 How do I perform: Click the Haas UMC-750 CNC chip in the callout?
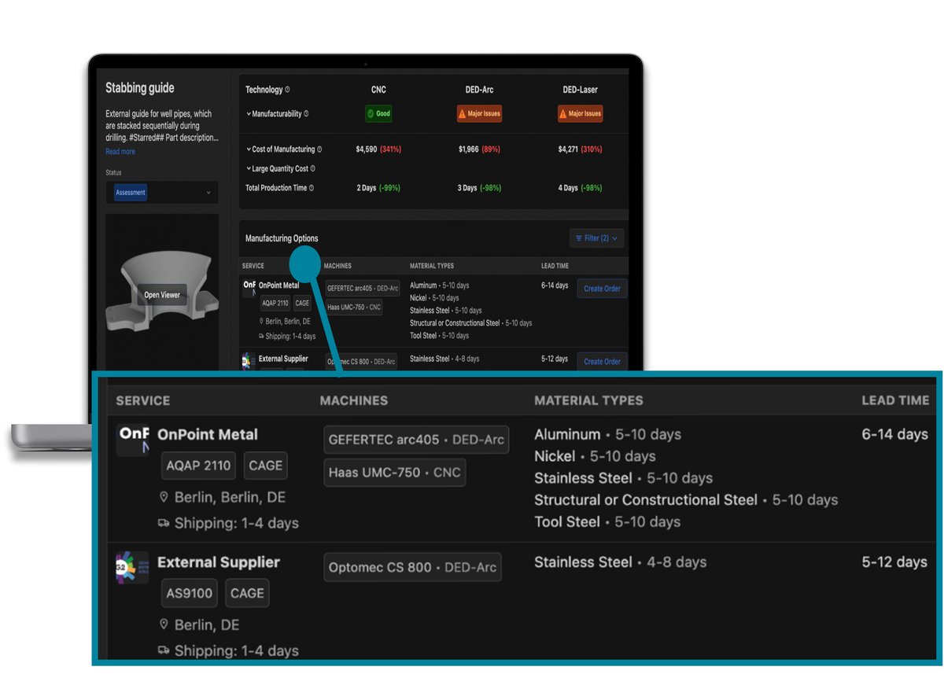coord(394,473)
